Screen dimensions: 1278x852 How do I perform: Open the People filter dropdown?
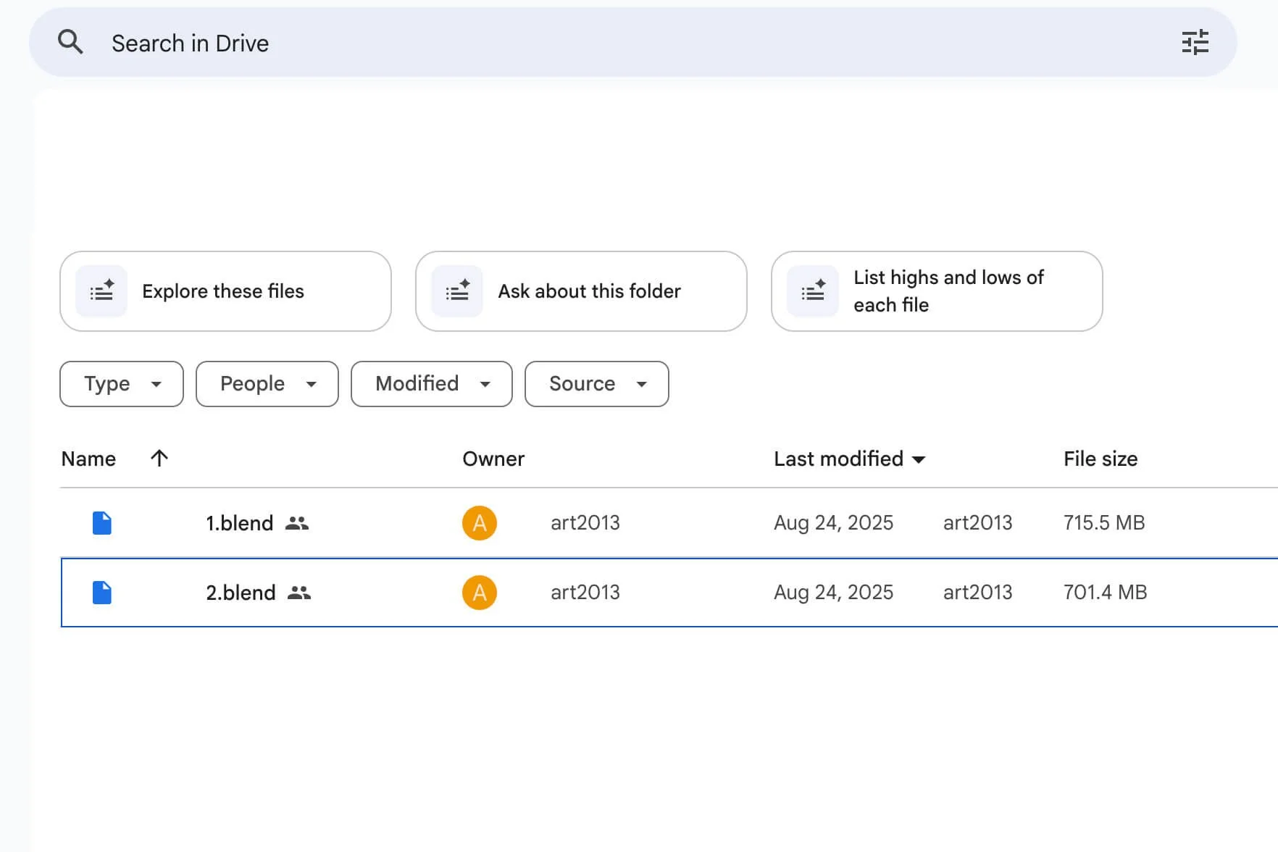tap(267, 384)
